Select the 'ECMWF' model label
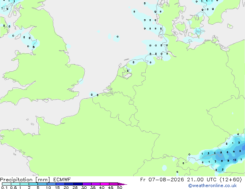 [x=62, y=180]
